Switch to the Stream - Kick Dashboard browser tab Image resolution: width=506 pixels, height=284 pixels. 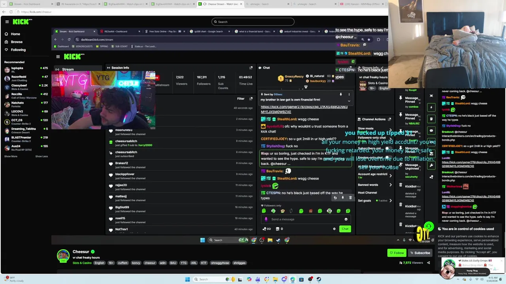coord(30,4)
